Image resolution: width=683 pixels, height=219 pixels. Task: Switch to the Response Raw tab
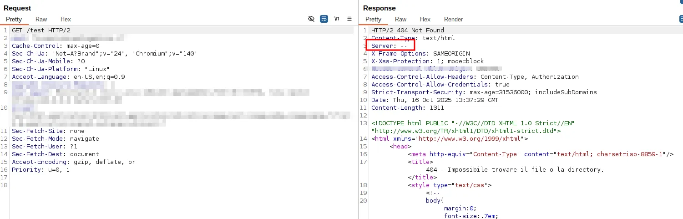tap(400, 20)
